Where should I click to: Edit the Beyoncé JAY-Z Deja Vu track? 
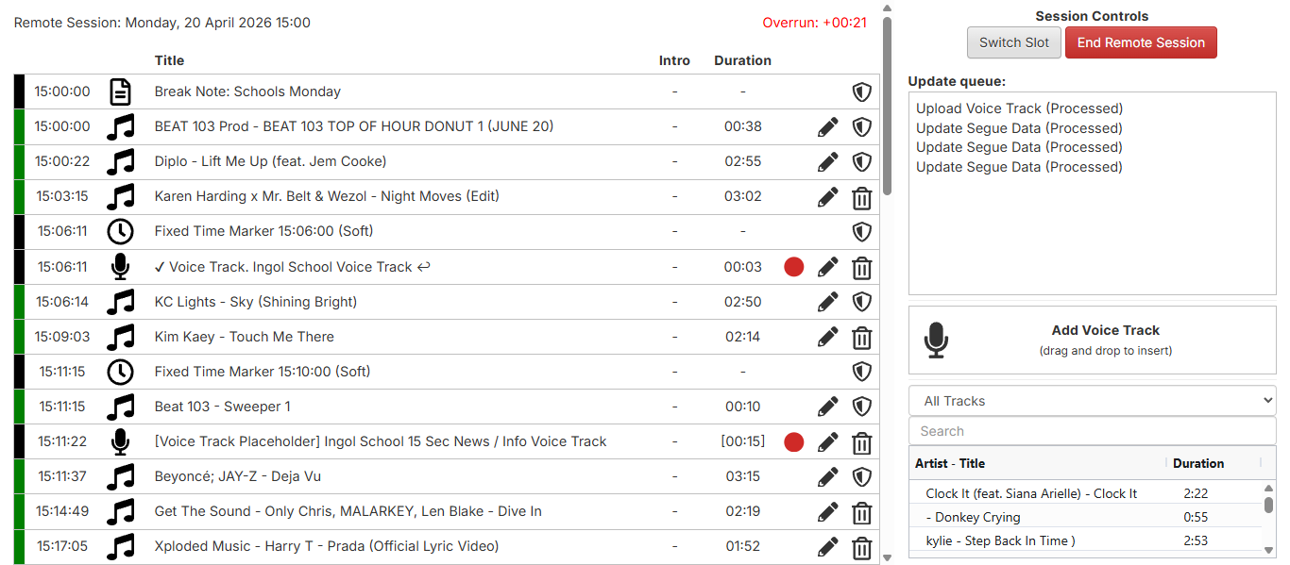pos(827,476)
